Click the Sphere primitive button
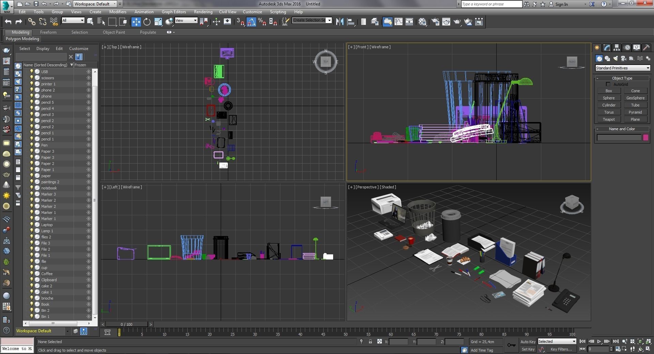The height and width of the screenshot is (354, 654). point(609,98)
